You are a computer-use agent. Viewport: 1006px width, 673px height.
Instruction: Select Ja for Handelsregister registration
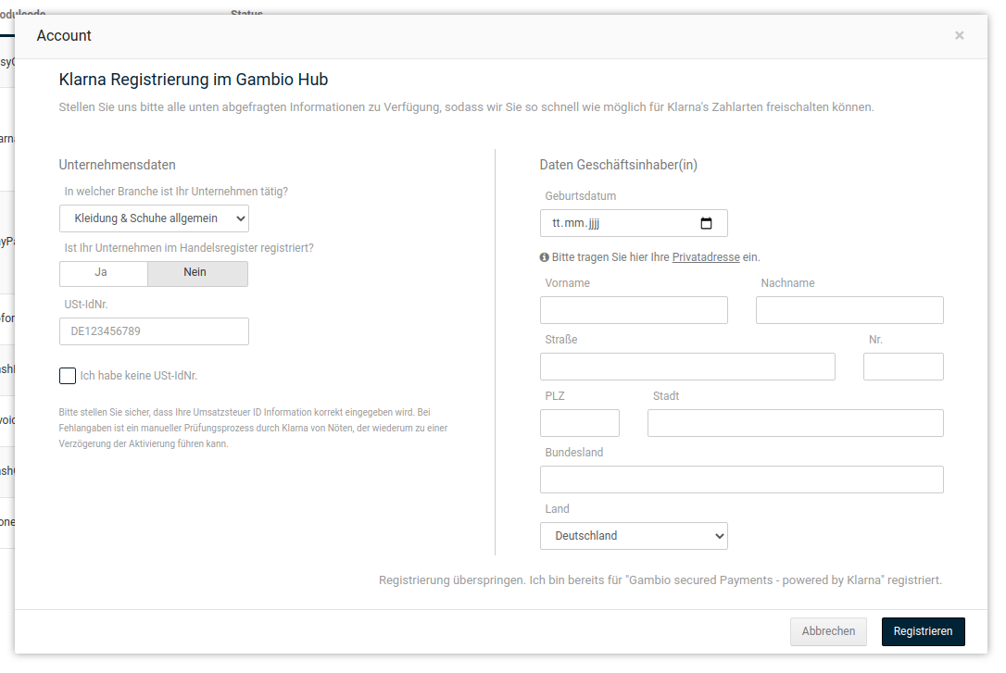point(104,274)
